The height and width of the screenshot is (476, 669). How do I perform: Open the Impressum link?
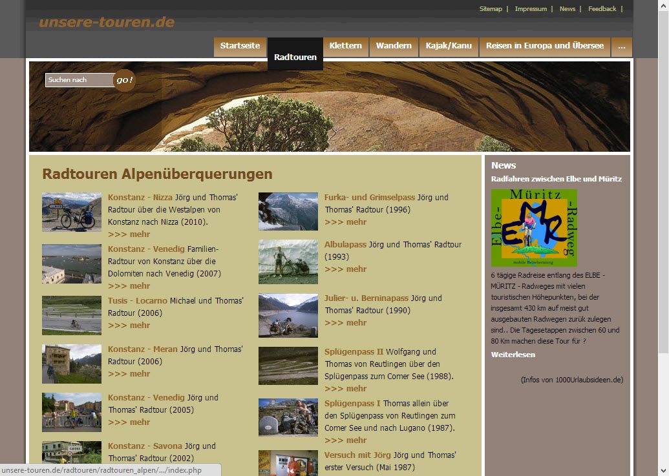531,9
